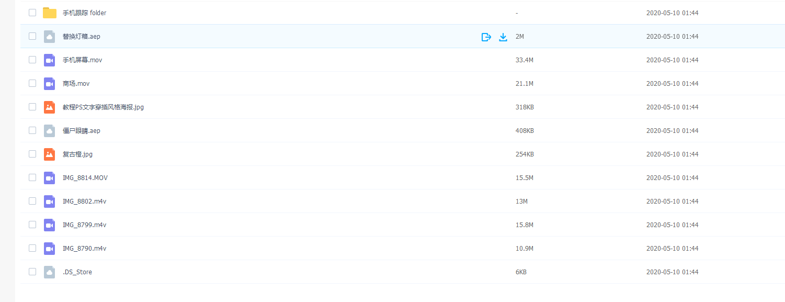This screenshot has width=785, height=302.
Task: Open the file 手机屏幕.mov
Action: pyautogui.click(x=83, y=60)
